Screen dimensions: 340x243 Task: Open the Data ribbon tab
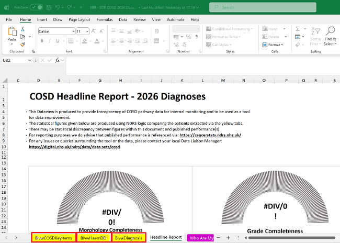(123, 19)
